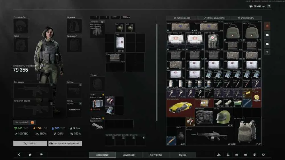The width and height of the screenshot is (285, 160).
Task: Click the currency balance 30 401 тыс.
Action: (258, 6)
